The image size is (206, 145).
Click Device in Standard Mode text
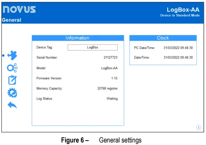click(x=180, y=16)
